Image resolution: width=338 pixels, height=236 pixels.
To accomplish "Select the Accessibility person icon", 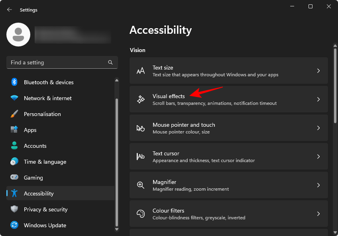I will point(14,193).
